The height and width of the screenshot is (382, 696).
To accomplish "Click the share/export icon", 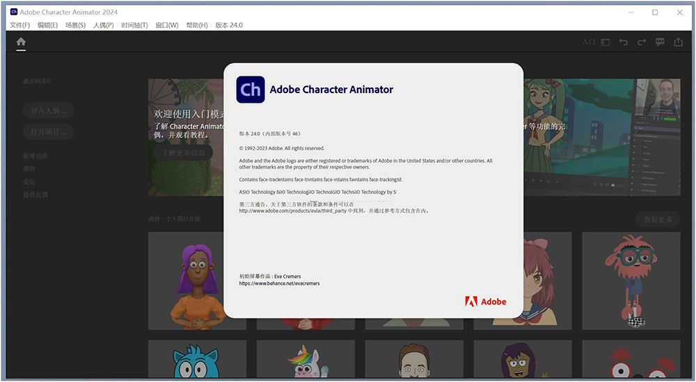I will (x=678, y=42).
